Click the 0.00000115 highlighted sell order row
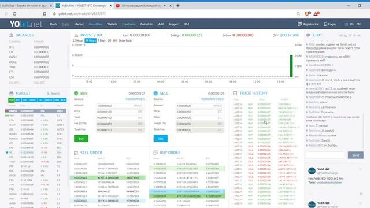Viewport: 370px width, 208px height. pyautogui.click(x=108, y=177)
